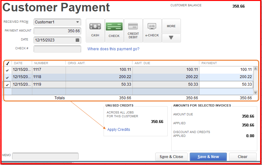
Task: Click the More payment methods button
Action: pyautogui.click(x=171, y=26)
